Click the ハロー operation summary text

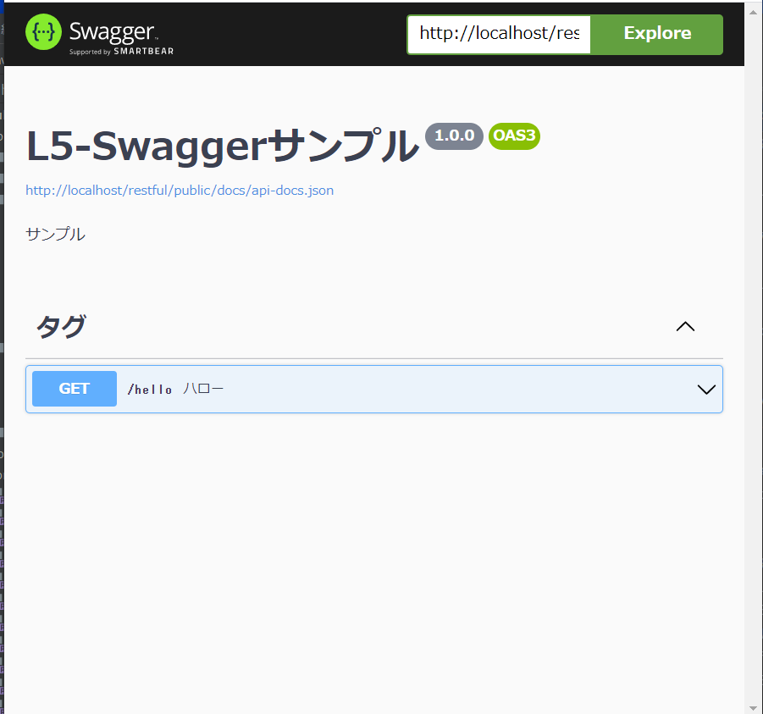click(203, 389)
